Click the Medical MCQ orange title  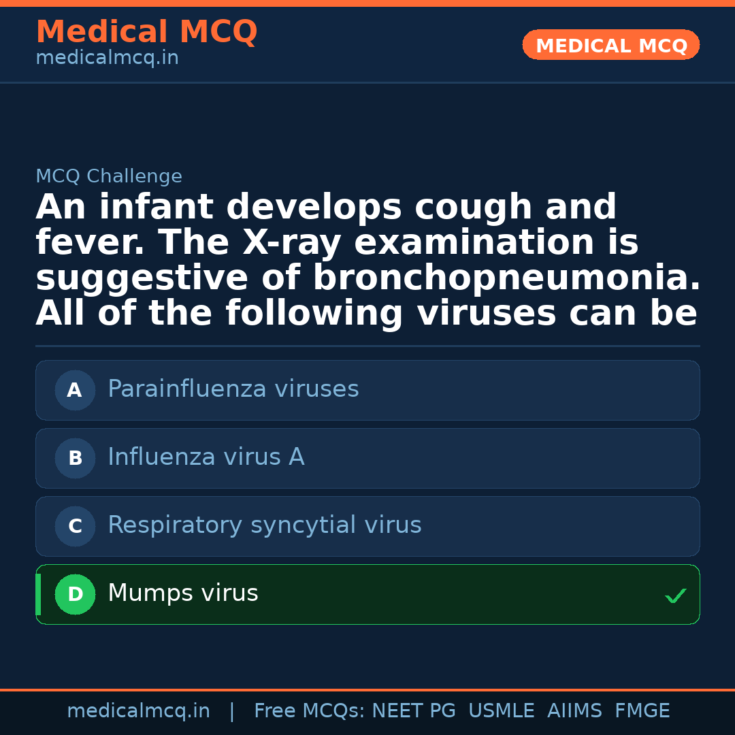(146, 32)
